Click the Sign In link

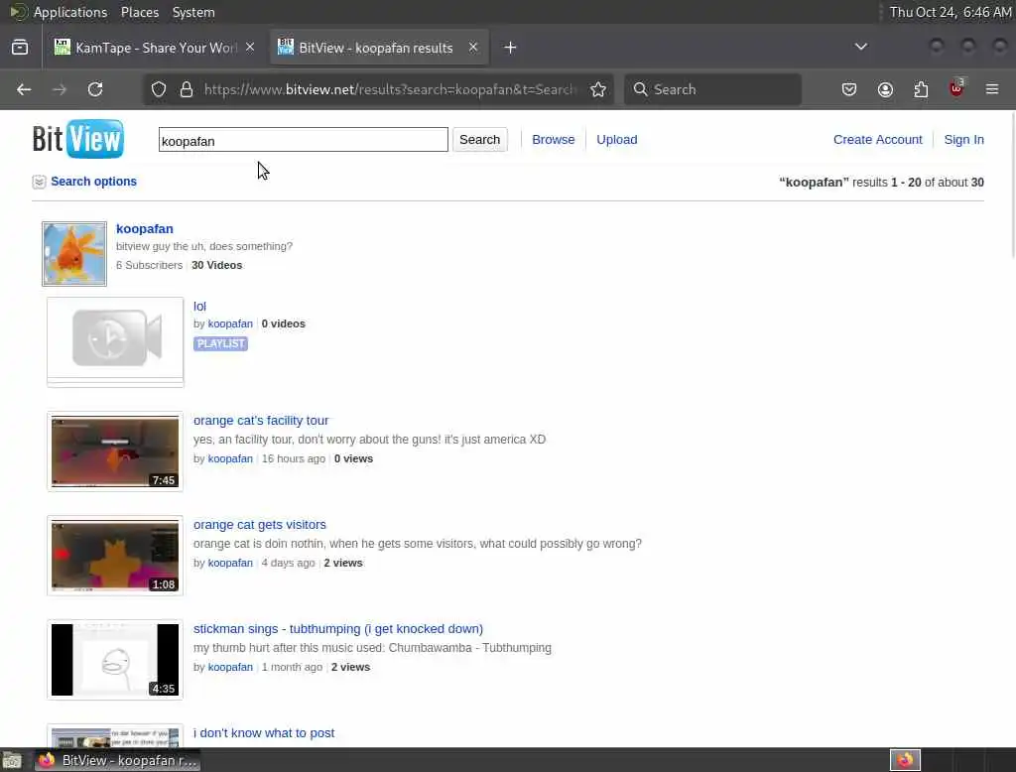point(963,139)
